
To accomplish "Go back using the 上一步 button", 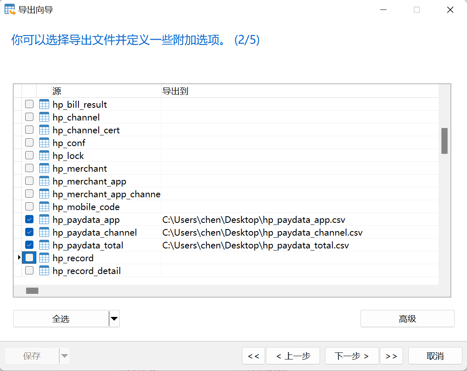I will (293, 356).
